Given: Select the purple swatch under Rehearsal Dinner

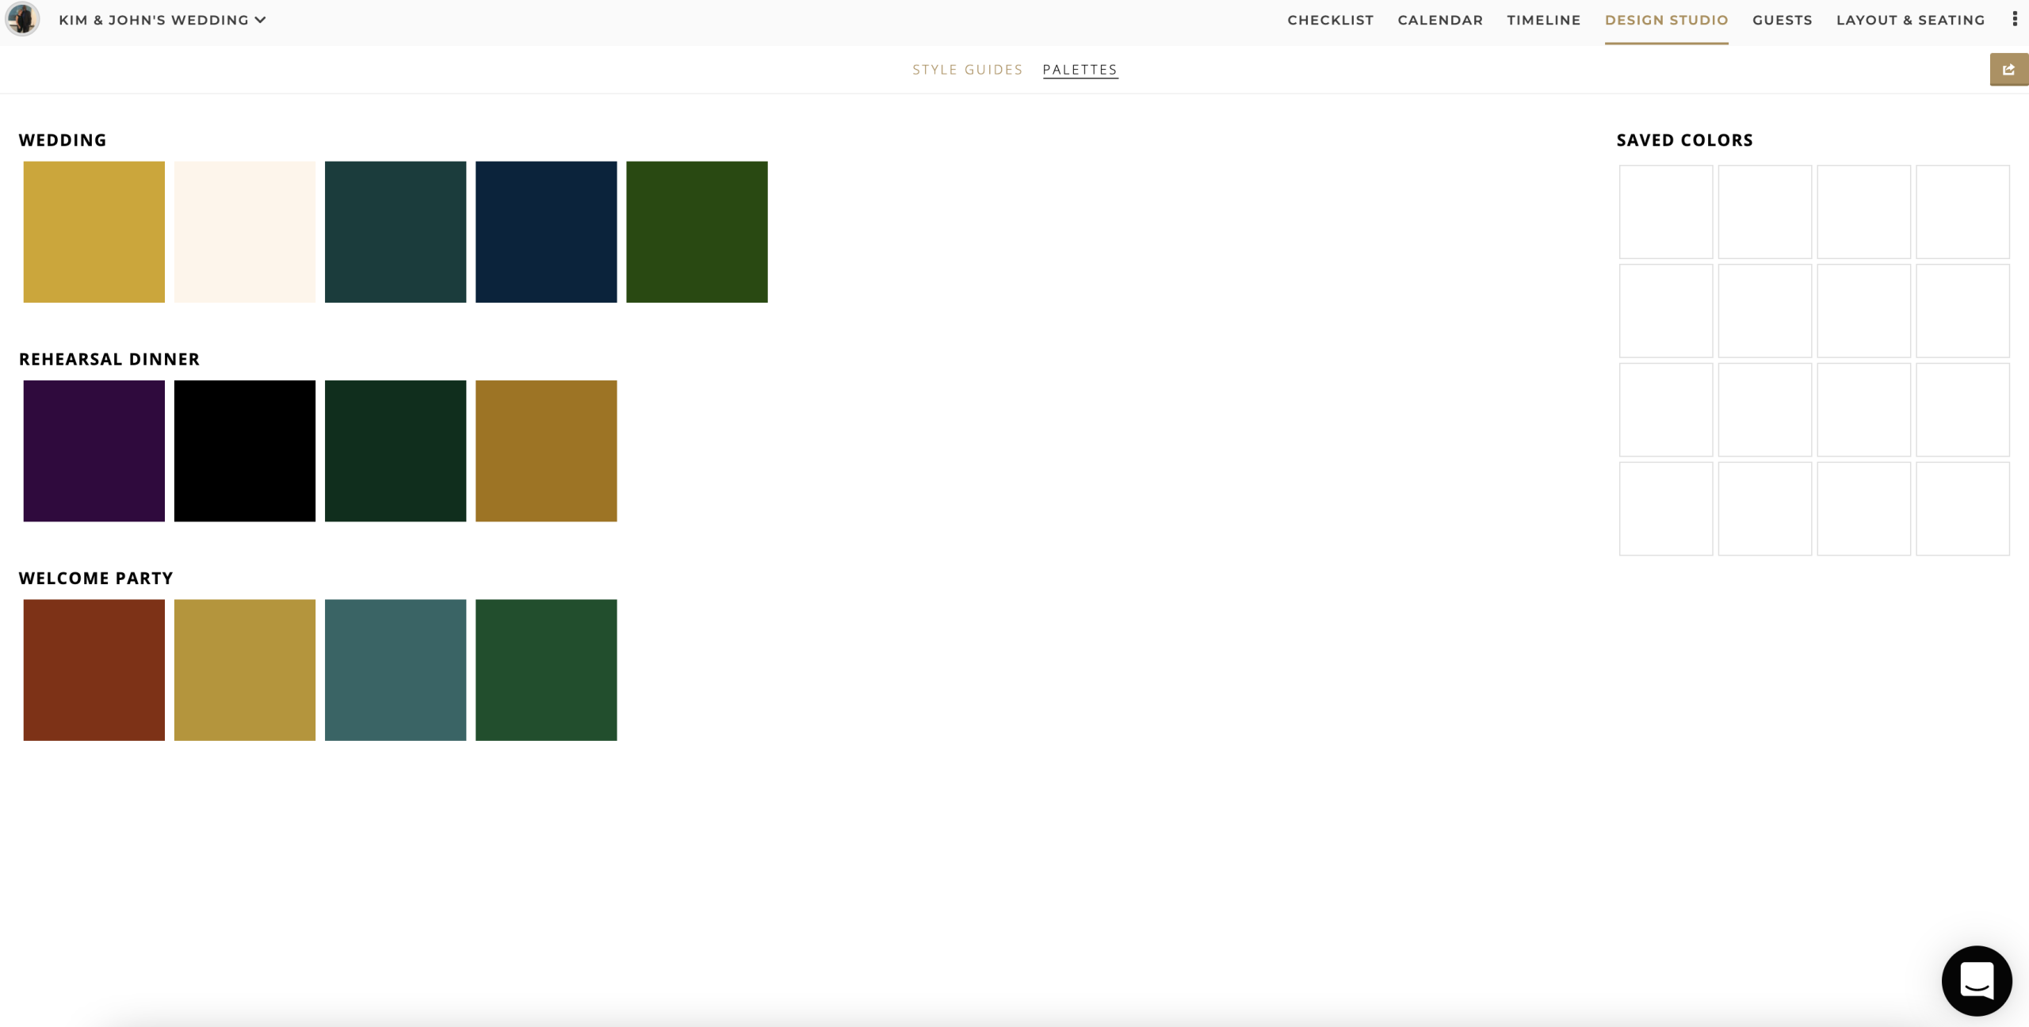Looking at the screenshot, I should point(94,450).
